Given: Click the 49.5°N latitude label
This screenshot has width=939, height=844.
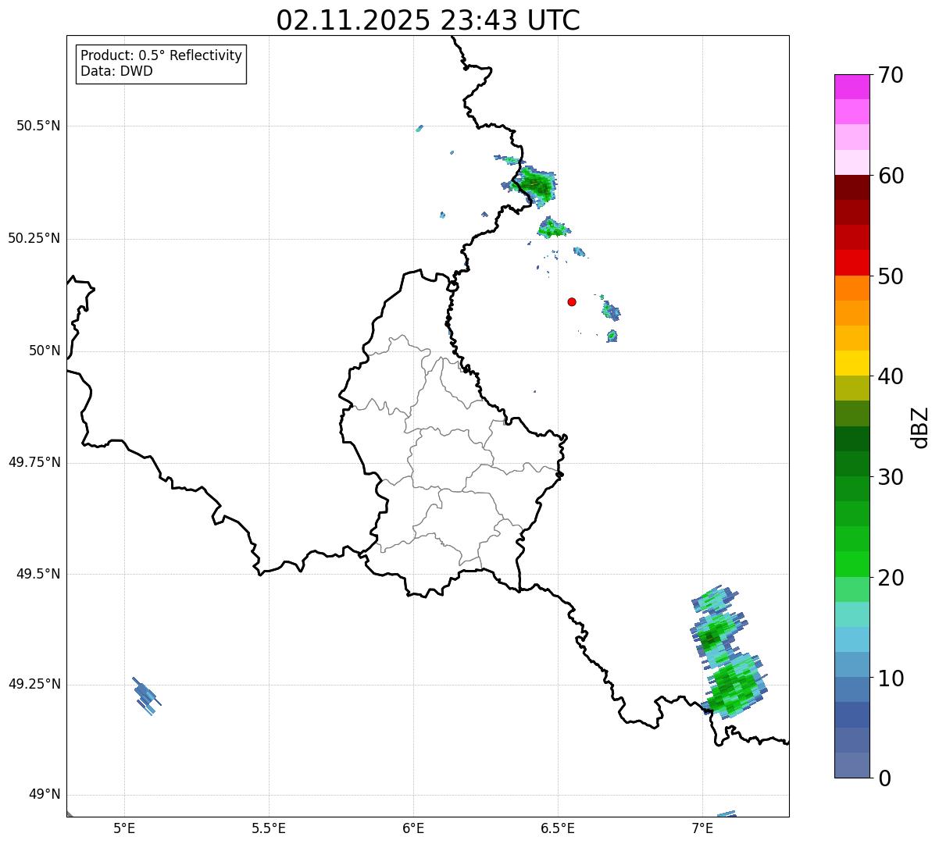Looking at the screenshot, I should click(x=38, y=574).
